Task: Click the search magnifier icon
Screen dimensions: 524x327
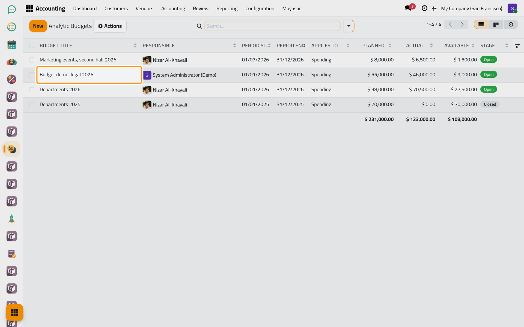Action: point(199,26)
